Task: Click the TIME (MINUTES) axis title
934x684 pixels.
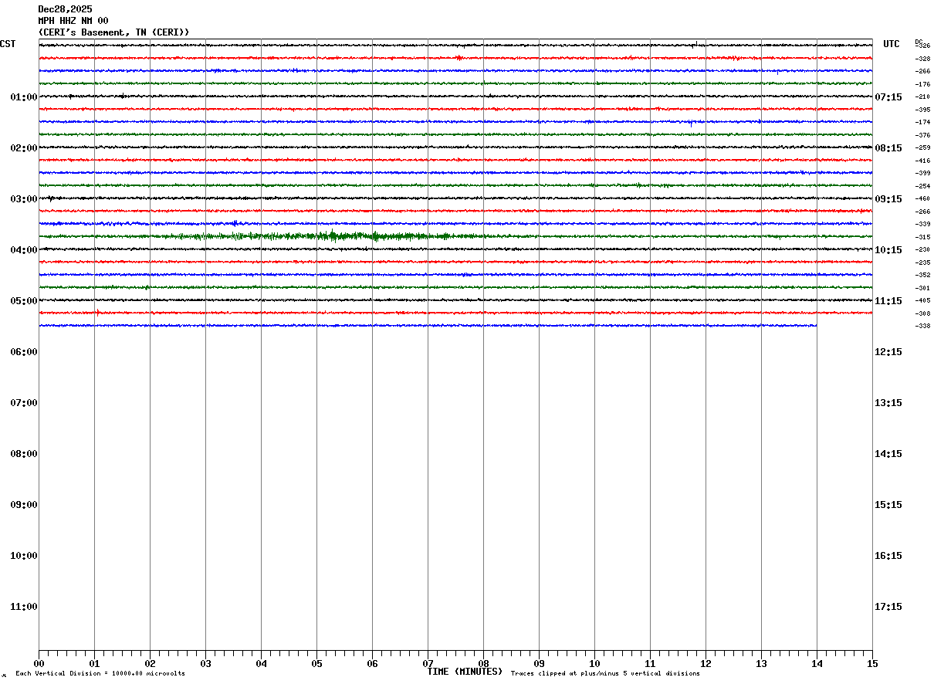Action: [x=465, y=672]
